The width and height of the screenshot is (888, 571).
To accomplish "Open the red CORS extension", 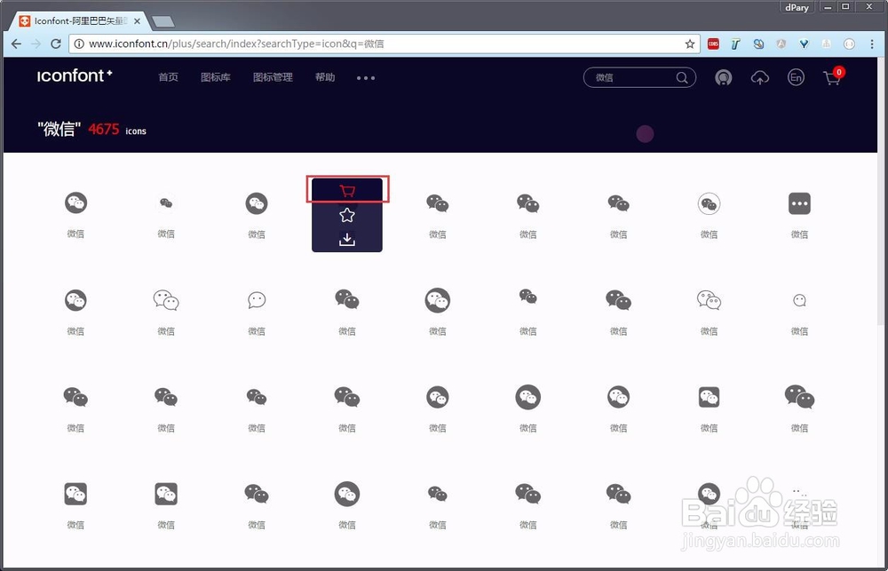I will tap(714, 44).
